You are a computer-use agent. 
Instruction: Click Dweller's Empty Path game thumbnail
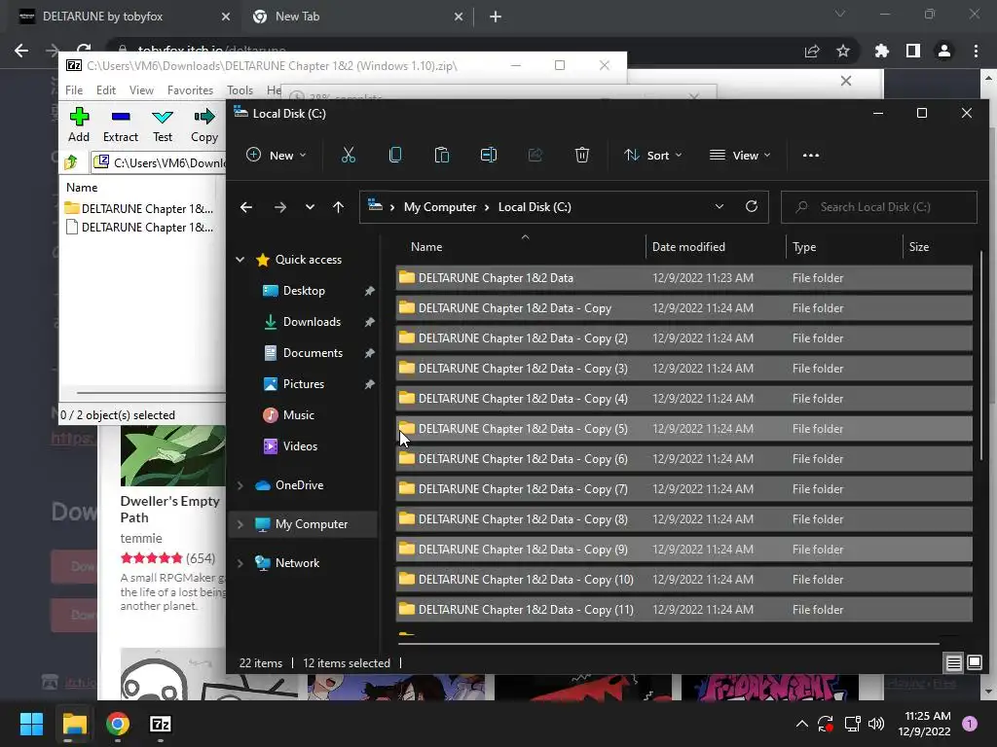tap(172, 455)
